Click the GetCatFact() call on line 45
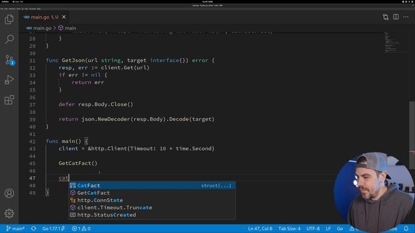The height and width of the screenshot is (233, 415). pos(78,163)
